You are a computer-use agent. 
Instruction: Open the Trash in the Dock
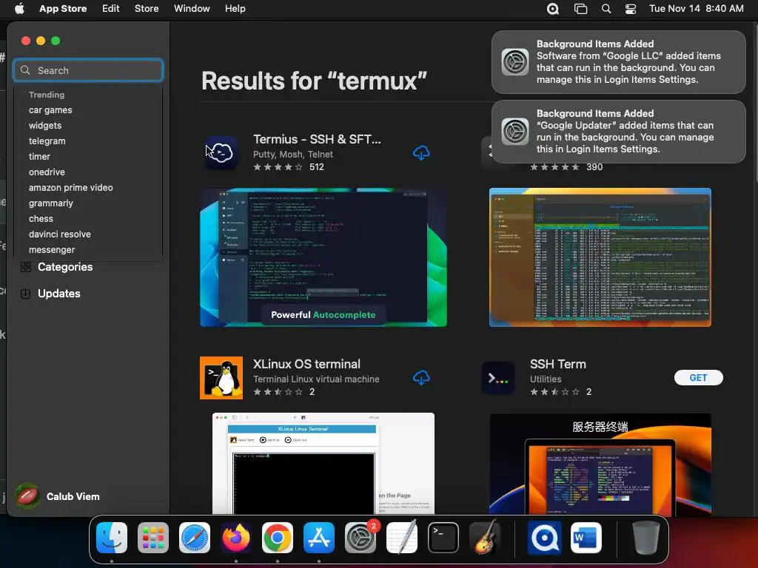click(645, 538)
